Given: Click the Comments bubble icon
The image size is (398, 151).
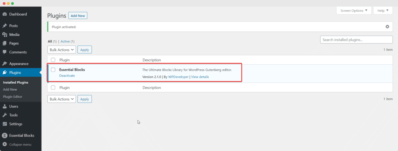Looking at the screenshot, I should 5,52.
